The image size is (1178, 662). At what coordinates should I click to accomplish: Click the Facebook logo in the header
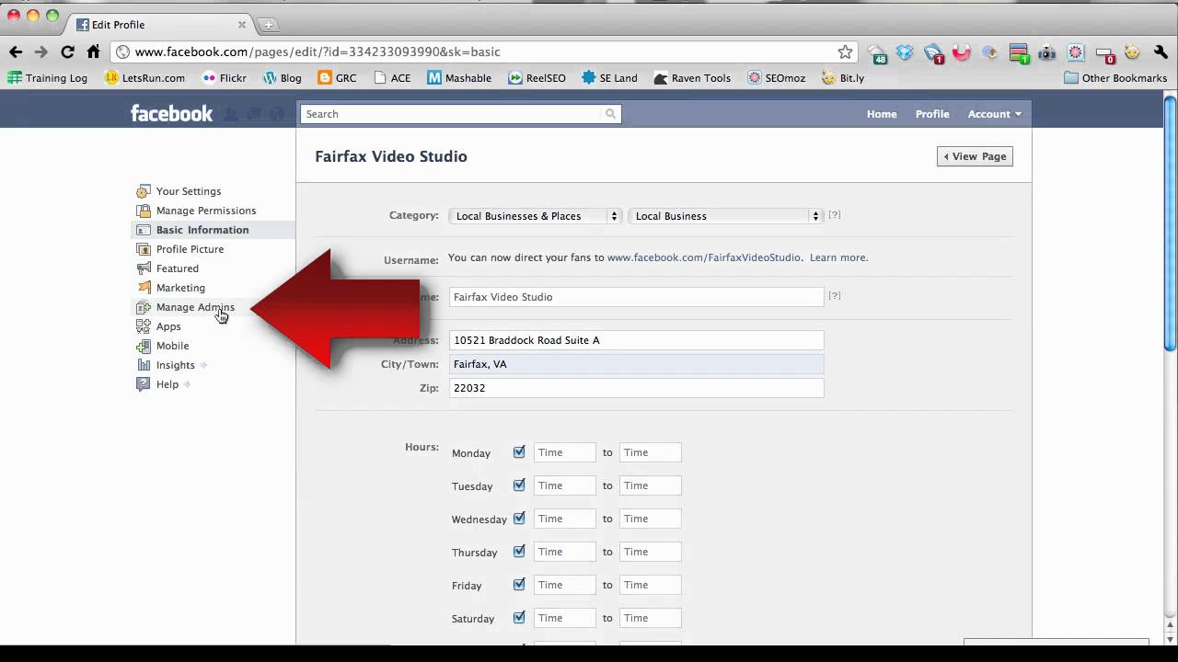(x=171, y=114)
